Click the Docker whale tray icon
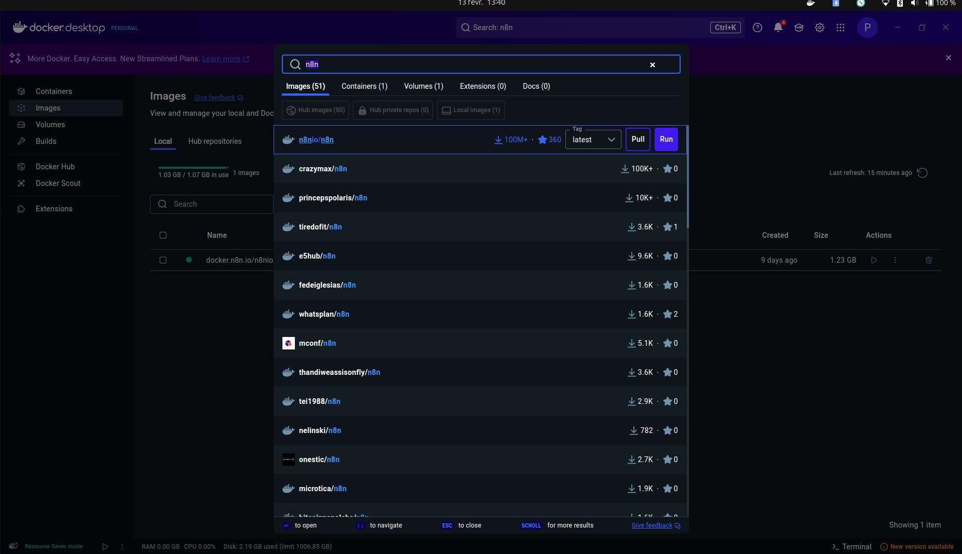 pos(810,3)
